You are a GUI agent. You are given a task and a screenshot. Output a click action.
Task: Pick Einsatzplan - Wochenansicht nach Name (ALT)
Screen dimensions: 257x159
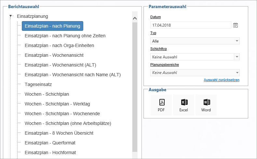tap(73, 75)
